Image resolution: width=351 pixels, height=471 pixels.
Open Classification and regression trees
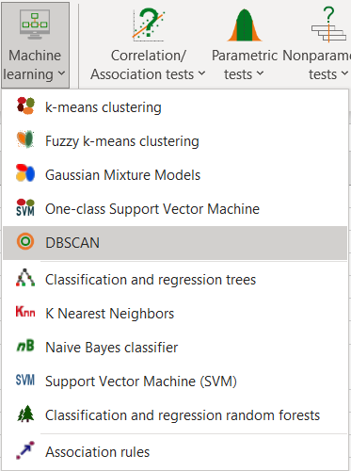pos(175,280)
